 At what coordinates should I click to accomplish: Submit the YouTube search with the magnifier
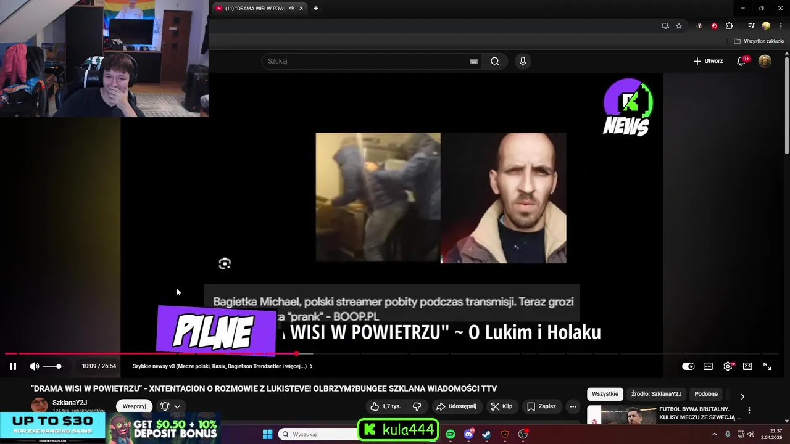point(495,61)
